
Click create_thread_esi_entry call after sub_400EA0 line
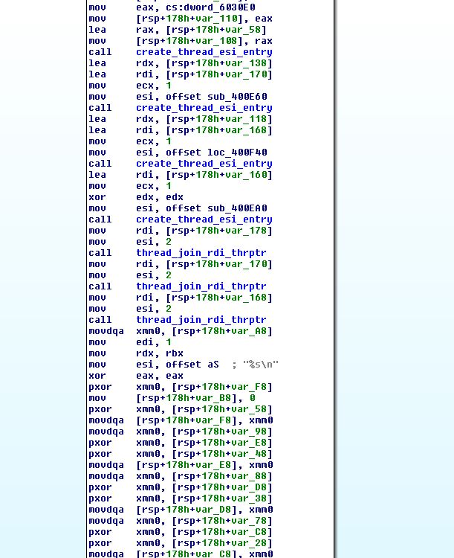pos(204,219)
